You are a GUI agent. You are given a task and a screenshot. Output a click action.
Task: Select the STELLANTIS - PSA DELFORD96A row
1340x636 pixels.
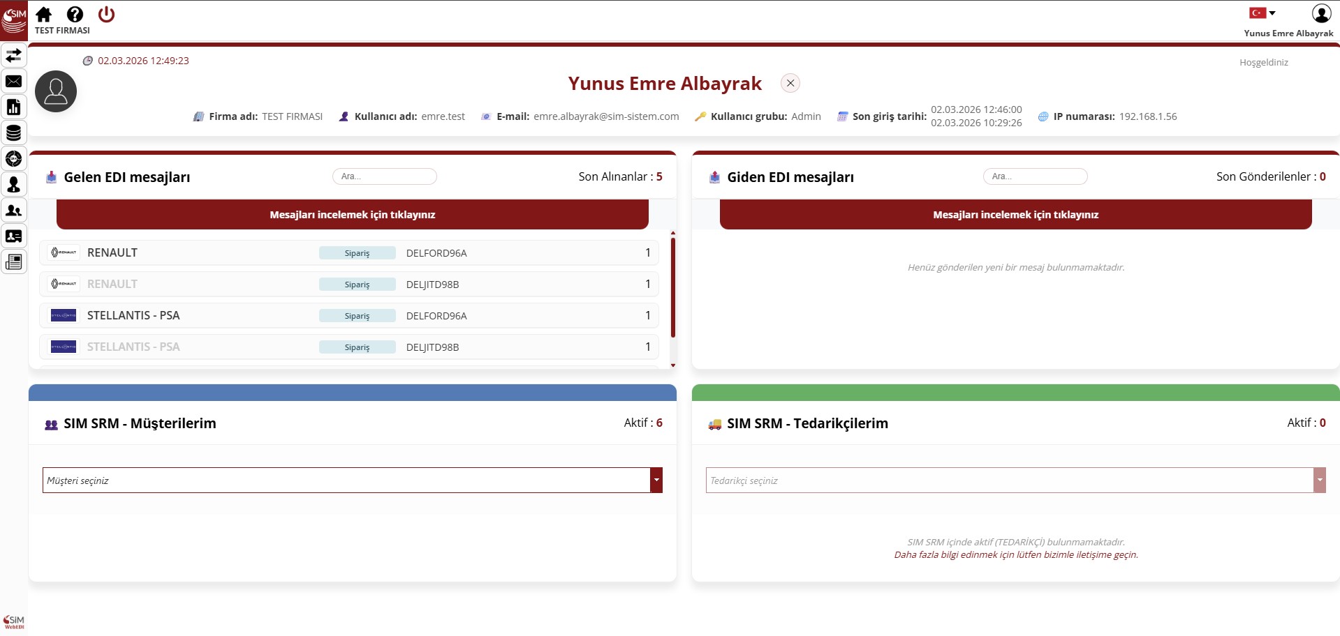[349, 316]
